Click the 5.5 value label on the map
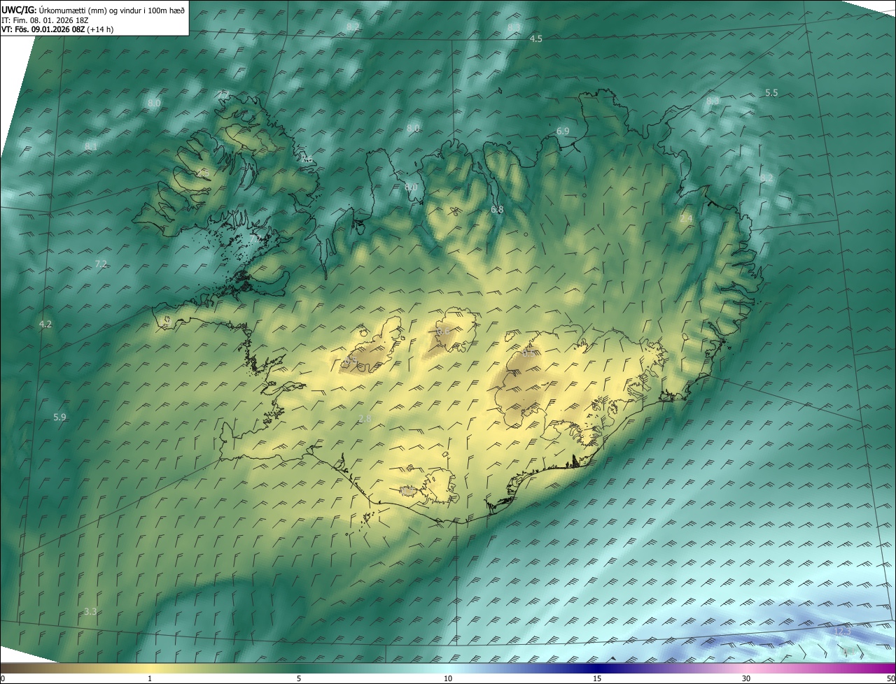Image resolution: width=896 pixels, height=684 pixels. click(771, 93)
